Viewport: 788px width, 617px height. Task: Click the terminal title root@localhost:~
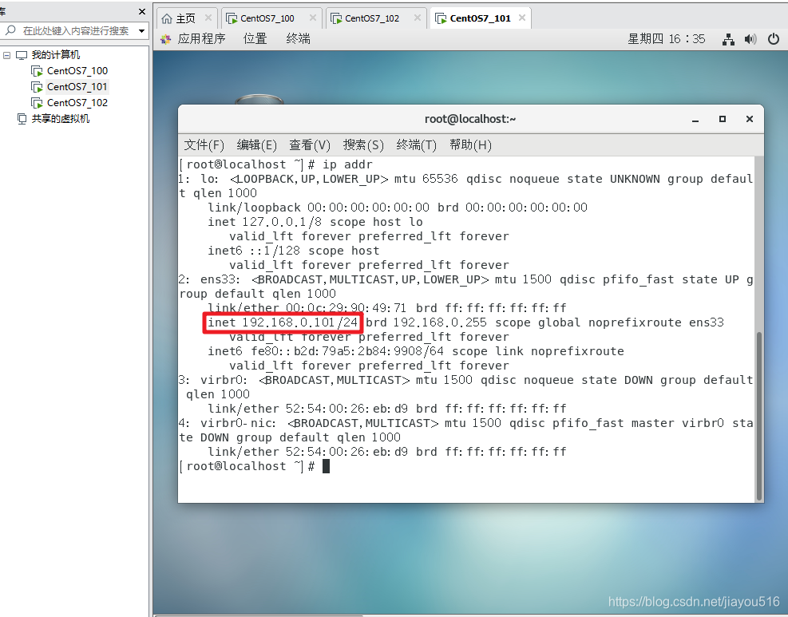[470, 119]
